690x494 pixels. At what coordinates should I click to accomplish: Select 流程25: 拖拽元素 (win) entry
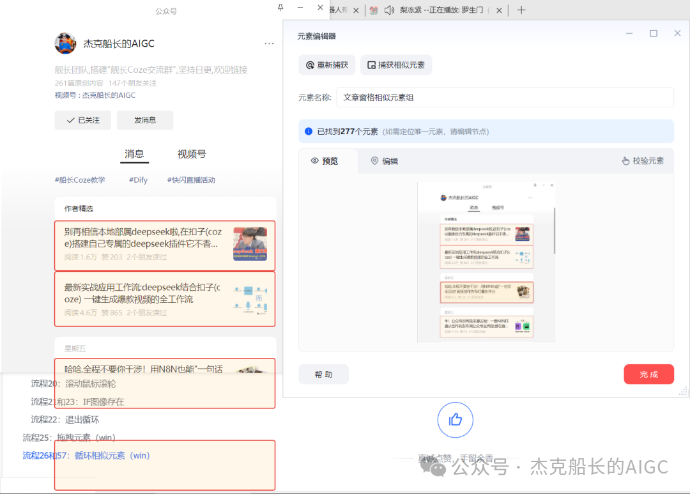(69, 438)
